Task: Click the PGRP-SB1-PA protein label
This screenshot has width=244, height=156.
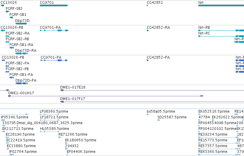Action: [21, 75]
